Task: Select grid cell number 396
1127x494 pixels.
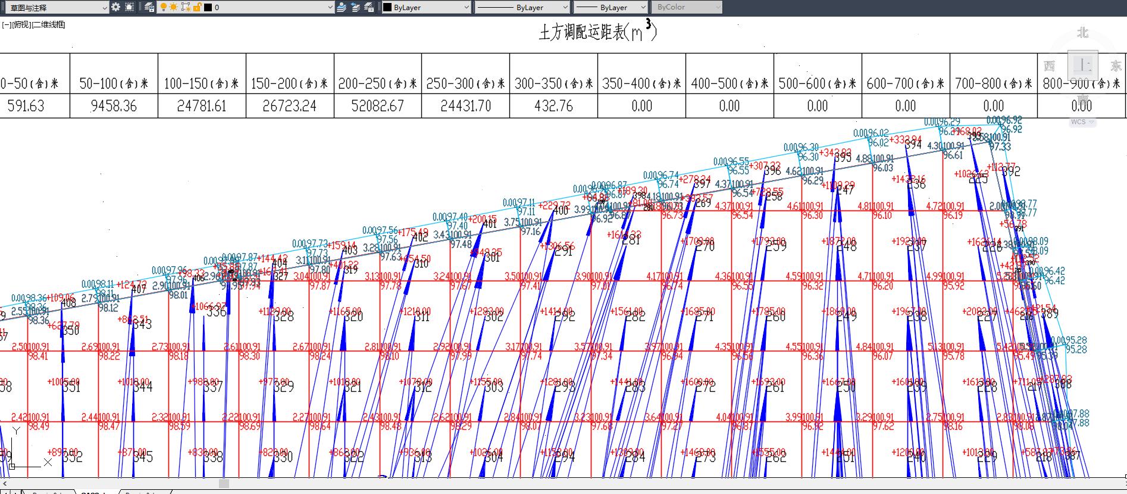Action: coord(772,171)
